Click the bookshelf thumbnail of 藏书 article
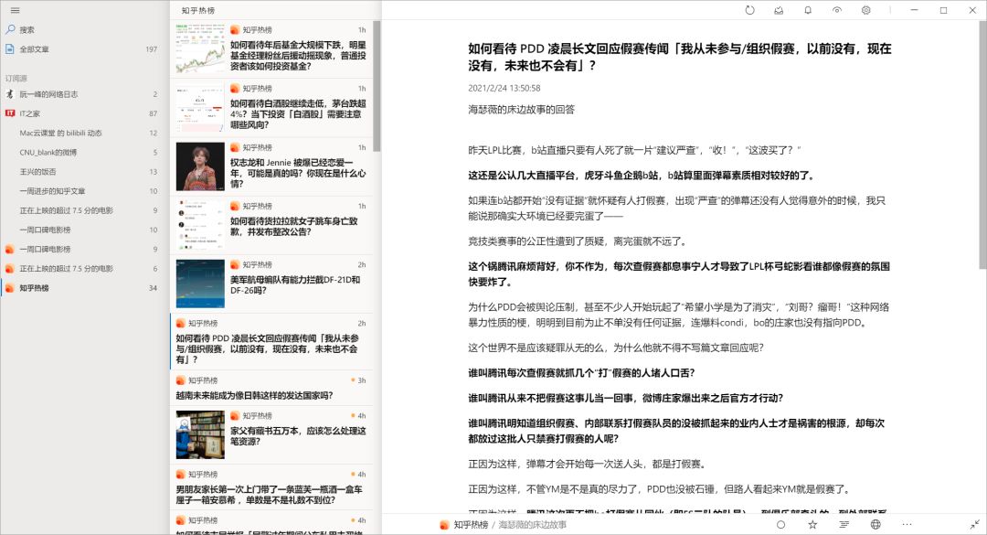Screen dimensions: 987x535 pyautogui.click(x=200, y=434)
